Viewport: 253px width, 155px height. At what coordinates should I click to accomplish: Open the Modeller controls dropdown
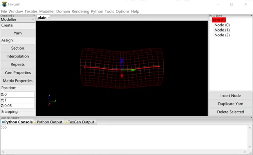[17, 20]
